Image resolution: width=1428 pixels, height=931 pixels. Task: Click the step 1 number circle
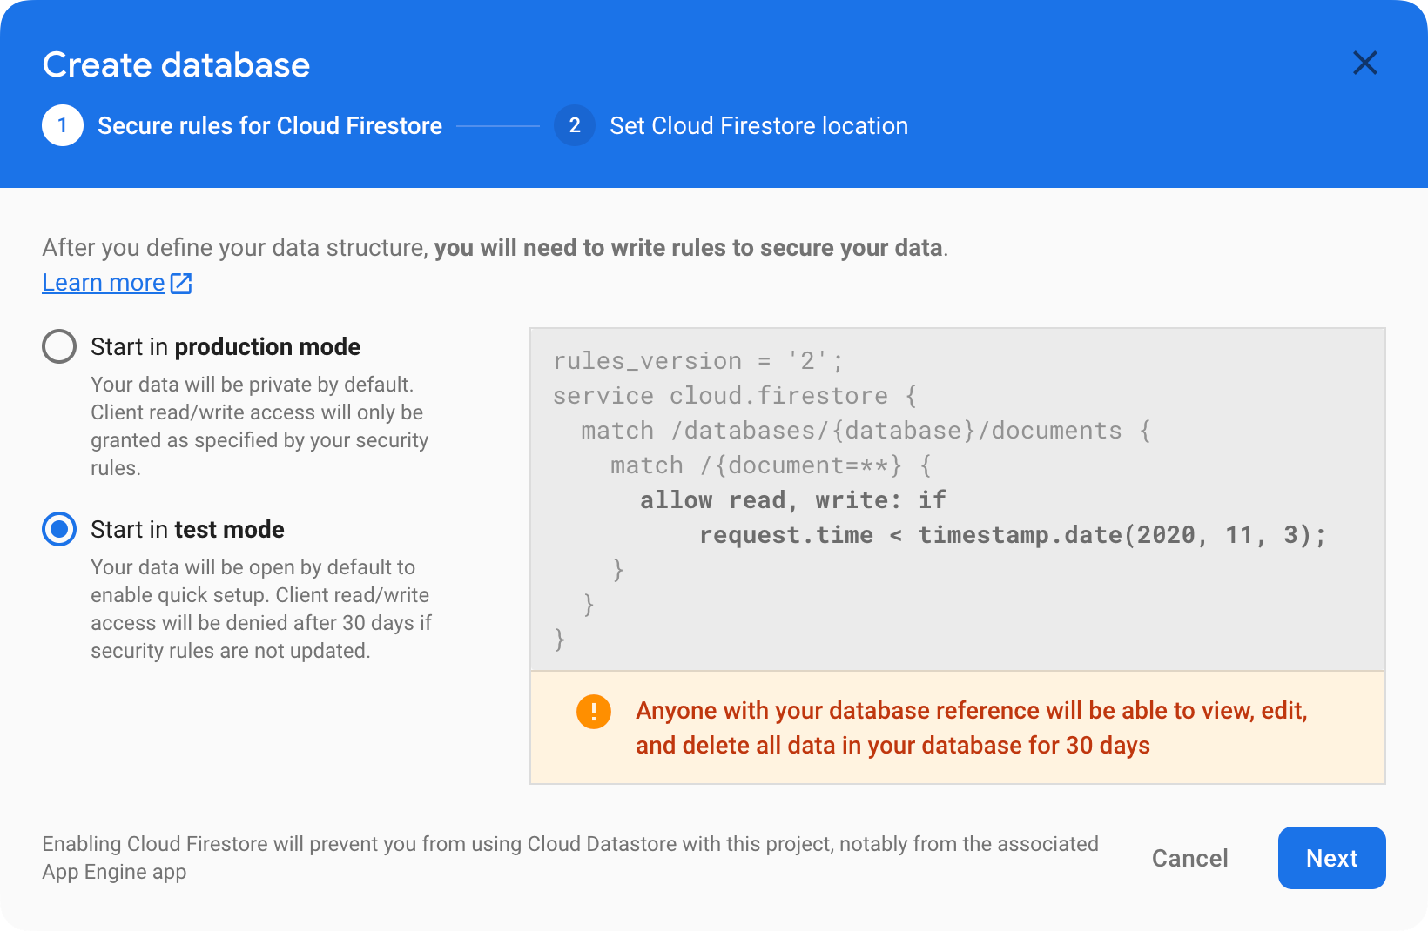click(x=63, y=125)
